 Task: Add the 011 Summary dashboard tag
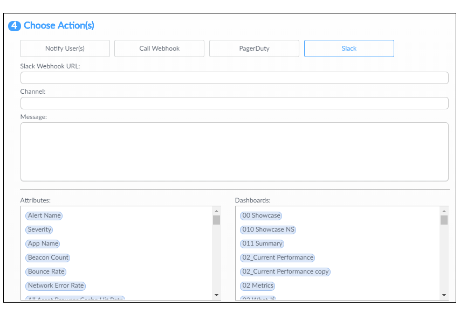(x=262, y=243)
